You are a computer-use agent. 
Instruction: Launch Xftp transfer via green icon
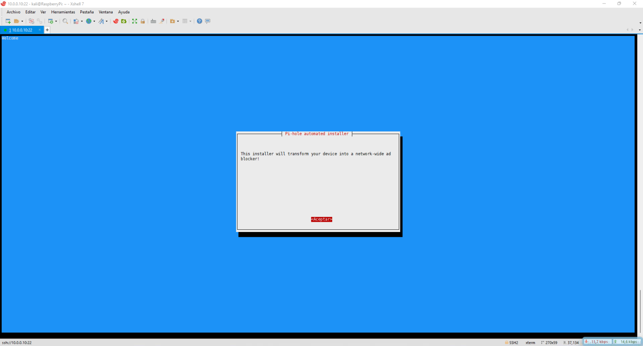tap(124, 21)
